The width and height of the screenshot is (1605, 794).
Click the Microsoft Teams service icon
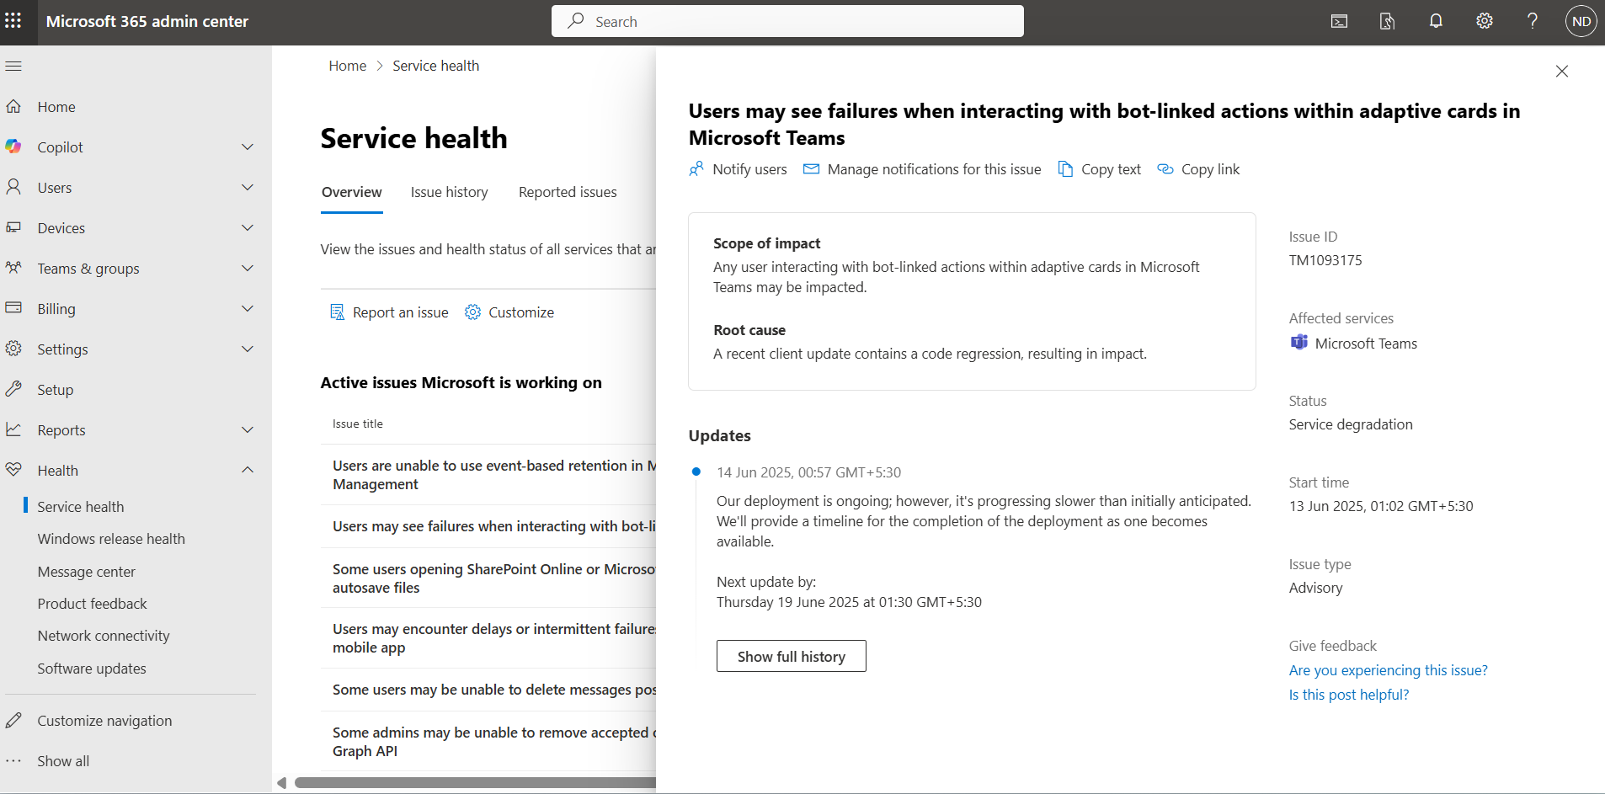[x=1299, y=343]
